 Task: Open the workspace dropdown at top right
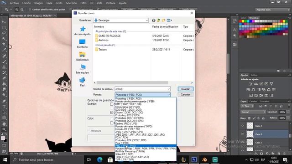point(272,10)
